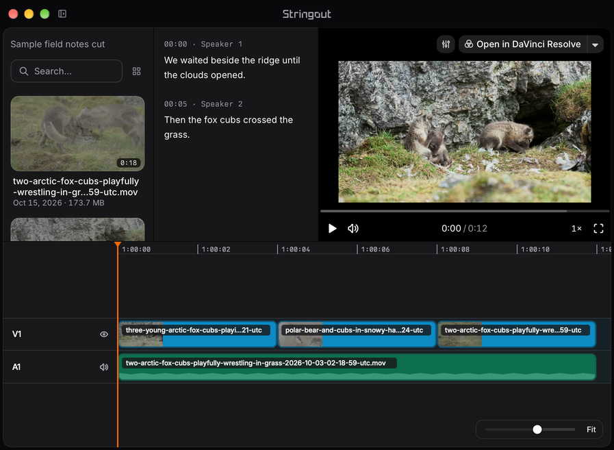
Task: Click the video preview image
Action: (x=464, y=132)
